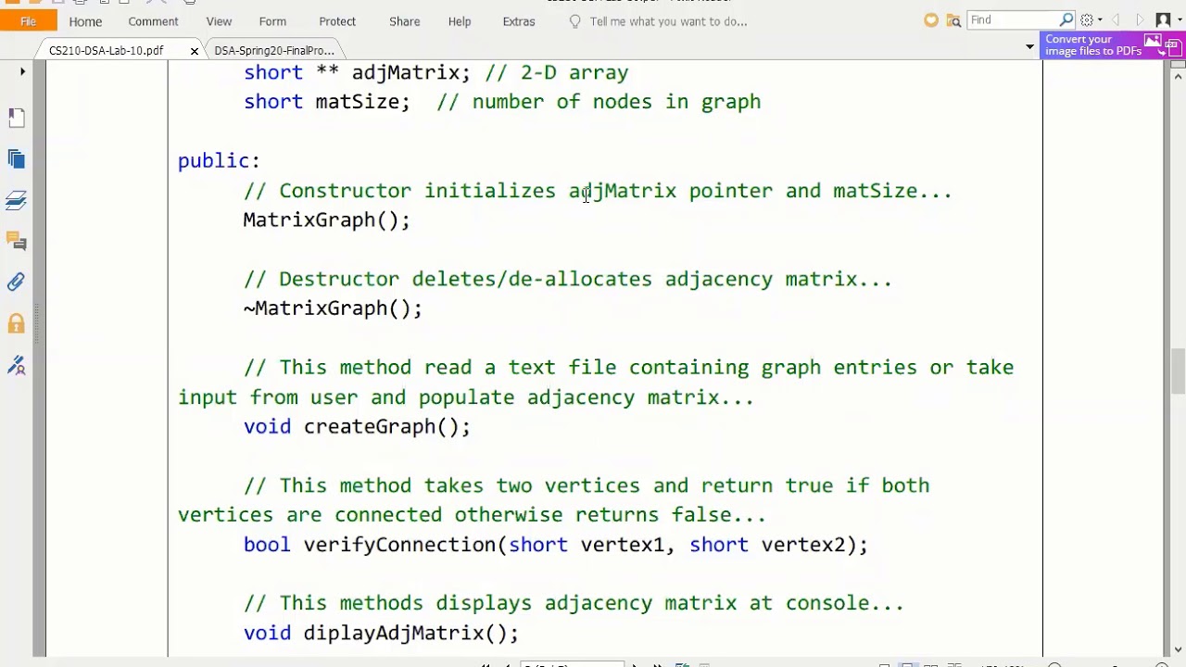
Task: Click the magnifier icon in Find box
Action: point(1066,19)
